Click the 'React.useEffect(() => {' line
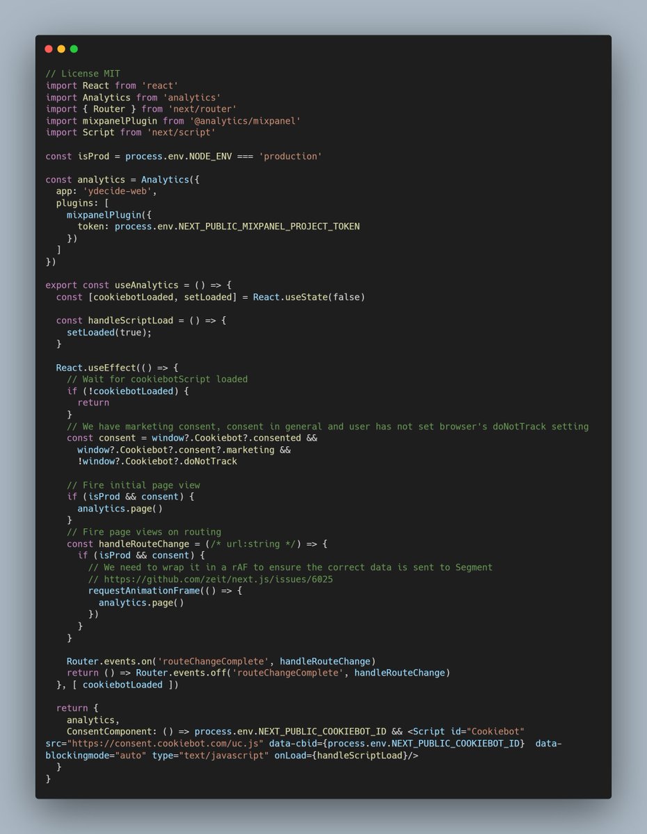Viewport: 647px width, 834px height. [x=118, y=367]
